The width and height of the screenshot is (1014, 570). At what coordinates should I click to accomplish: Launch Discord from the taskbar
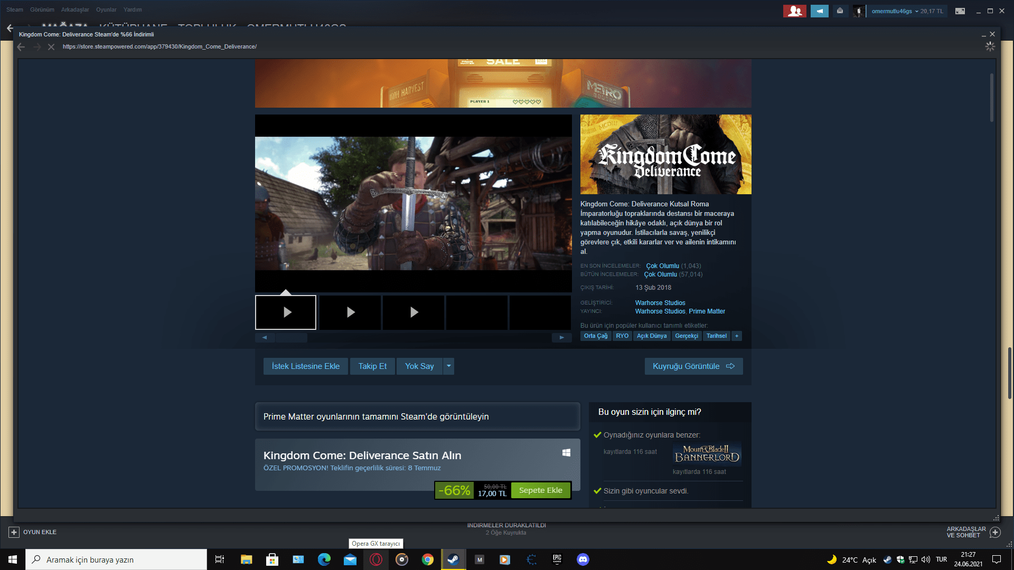tap(583, 559)
